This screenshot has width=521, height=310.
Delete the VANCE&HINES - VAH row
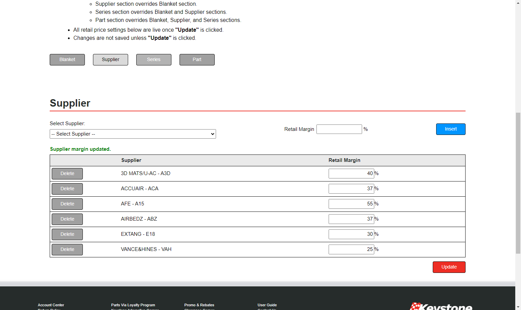[67, 250]
